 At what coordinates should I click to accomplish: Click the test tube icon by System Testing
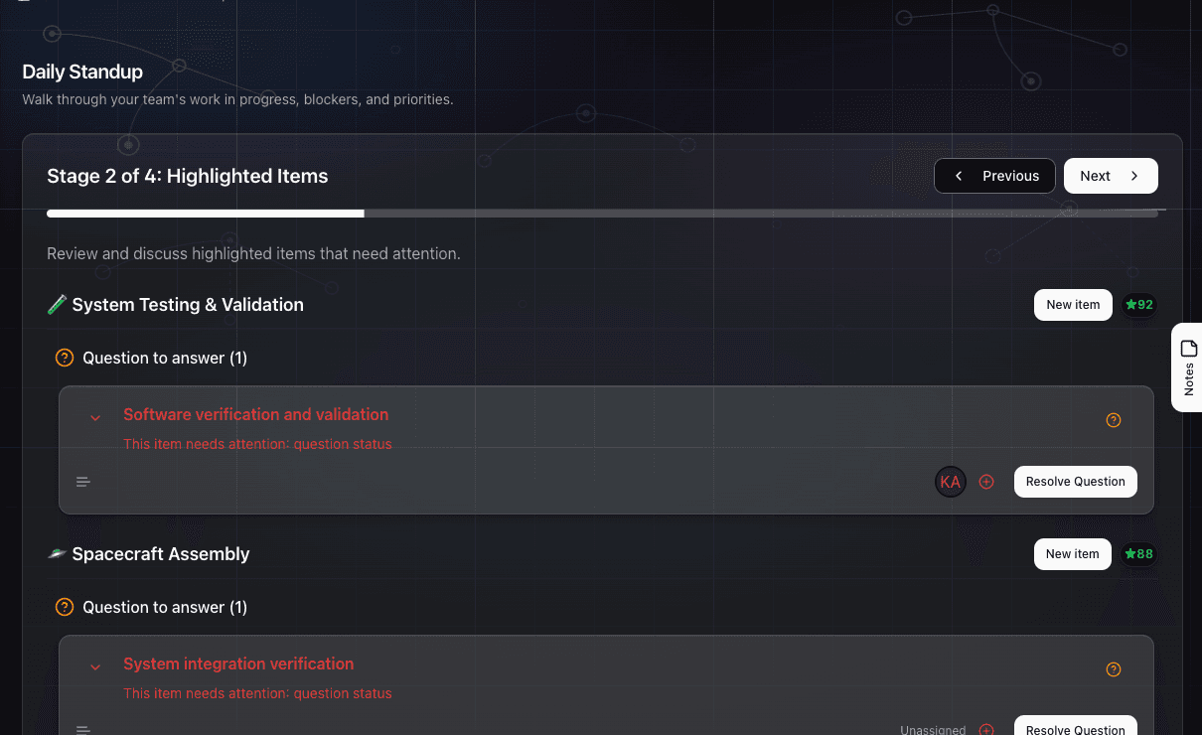point(57,305)
